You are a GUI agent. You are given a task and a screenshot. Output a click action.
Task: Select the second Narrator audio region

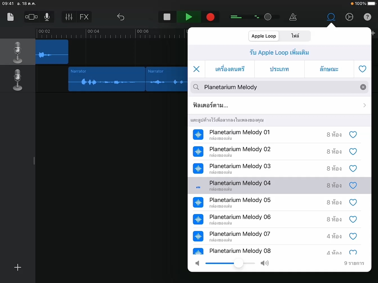pos(166,79)
